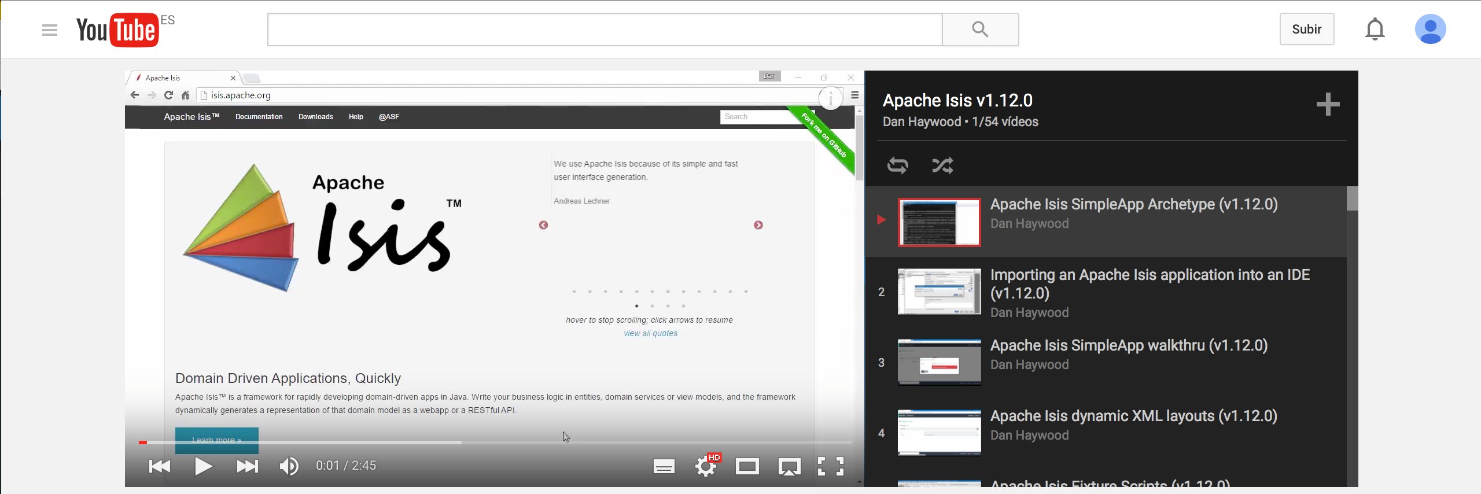The width and height of the screenshot is (1481, 494).
Task: Show video info card icon
Action: click(830, 98)
